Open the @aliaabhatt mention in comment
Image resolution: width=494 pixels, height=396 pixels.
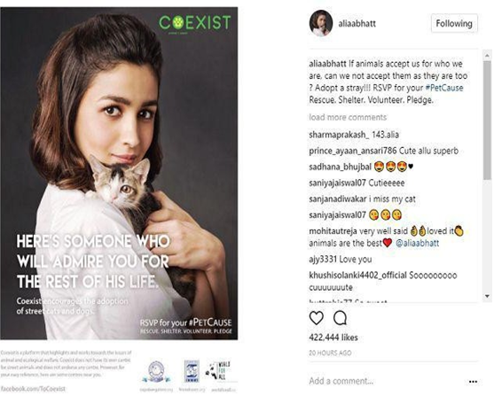pyautogui.click(x=417, y=243)
